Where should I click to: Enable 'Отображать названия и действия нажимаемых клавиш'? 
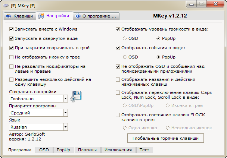pos(118,79)
